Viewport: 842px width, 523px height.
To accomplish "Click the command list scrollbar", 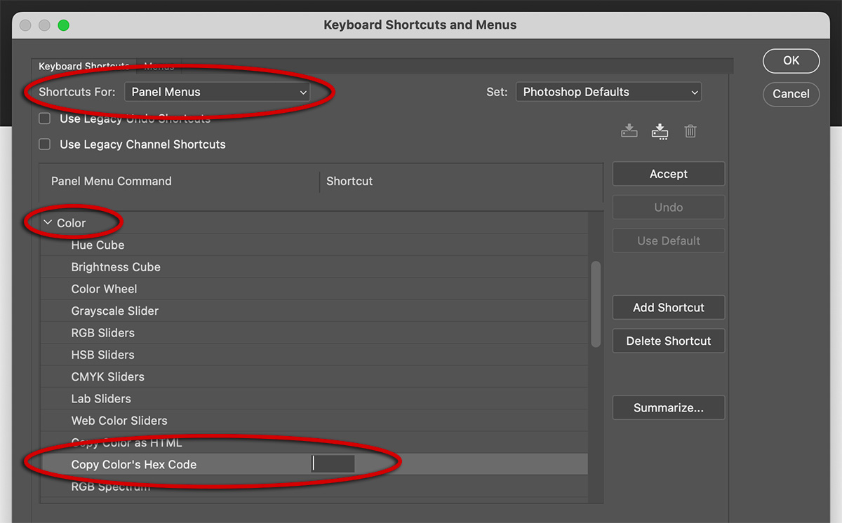I will coord(596,305).
